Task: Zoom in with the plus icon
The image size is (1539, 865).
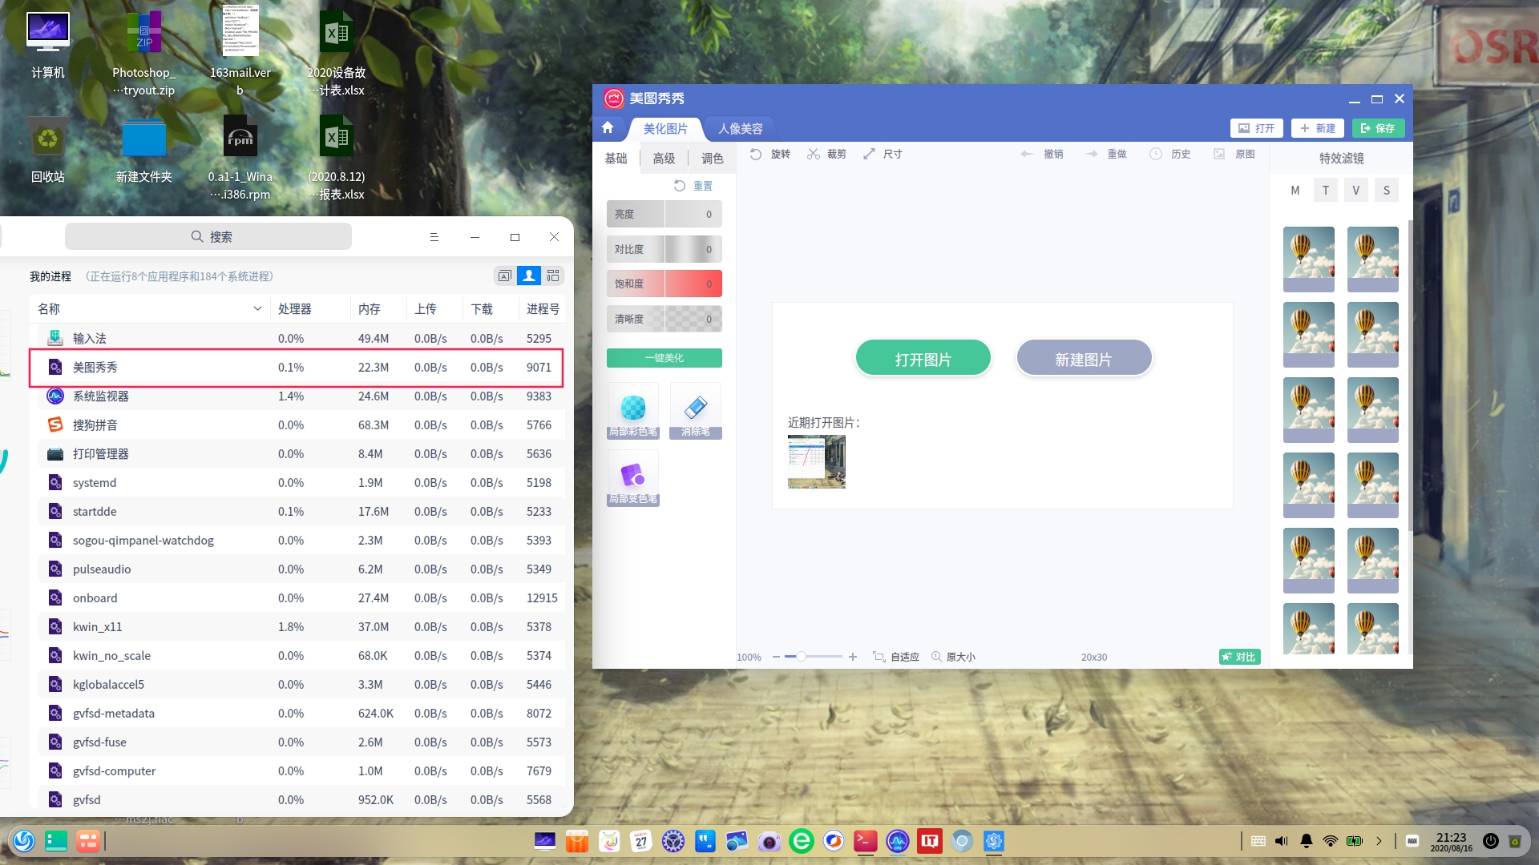Action: [x=853, y=657]
